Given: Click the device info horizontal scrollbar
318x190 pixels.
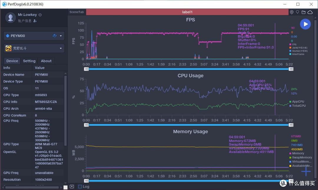Looking at the screenshot, I should click(x=32, y=187).
